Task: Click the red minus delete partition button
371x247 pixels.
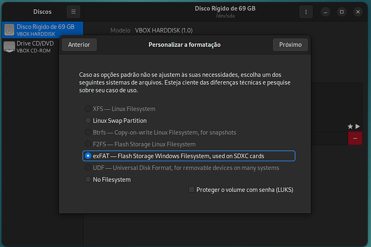Action: (355, 138)
